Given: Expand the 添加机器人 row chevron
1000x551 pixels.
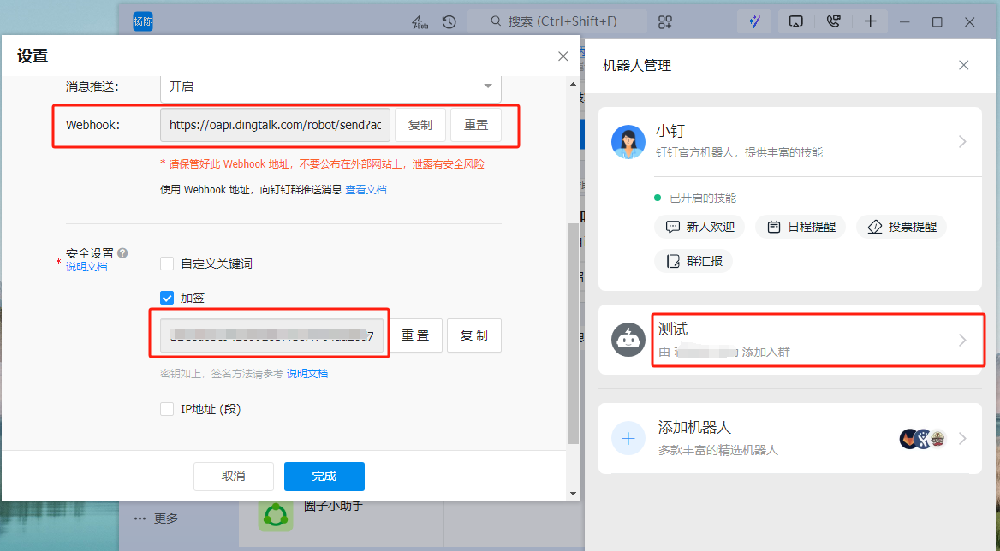Looking at the screenshot, I should click(x=962, y=438).
